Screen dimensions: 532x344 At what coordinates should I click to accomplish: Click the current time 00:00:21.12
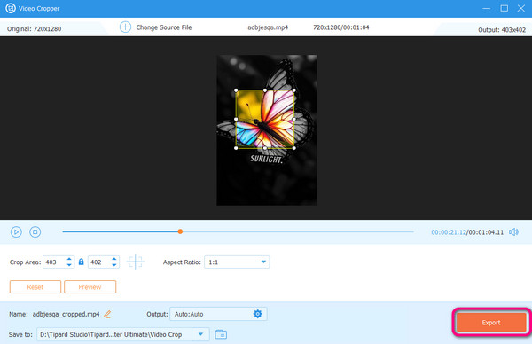pos(449,232)
